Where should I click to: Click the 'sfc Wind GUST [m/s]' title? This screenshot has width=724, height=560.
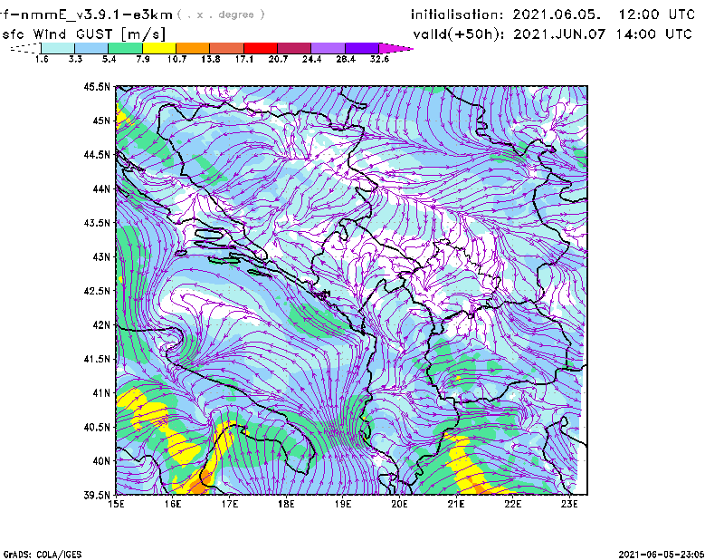(x=83, y=34)
